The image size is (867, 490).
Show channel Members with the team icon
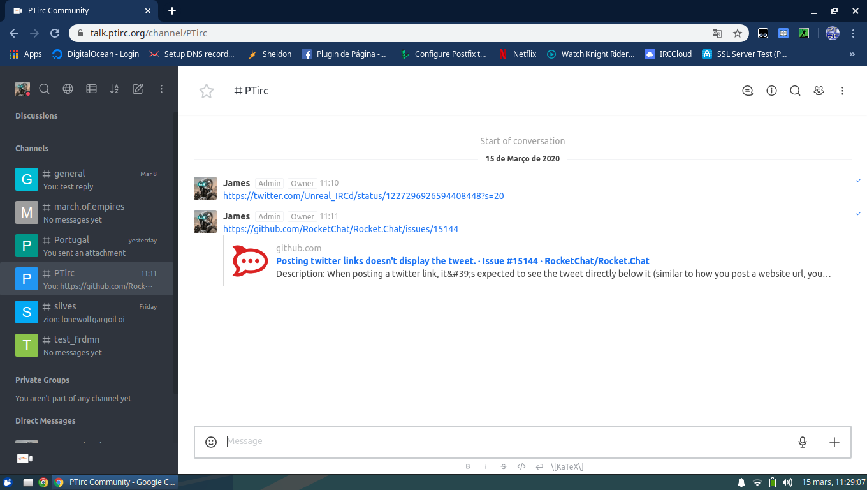(819, 91)
